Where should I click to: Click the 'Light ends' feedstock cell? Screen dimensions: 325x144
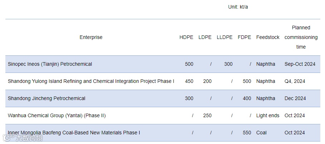tap(268, 115)
